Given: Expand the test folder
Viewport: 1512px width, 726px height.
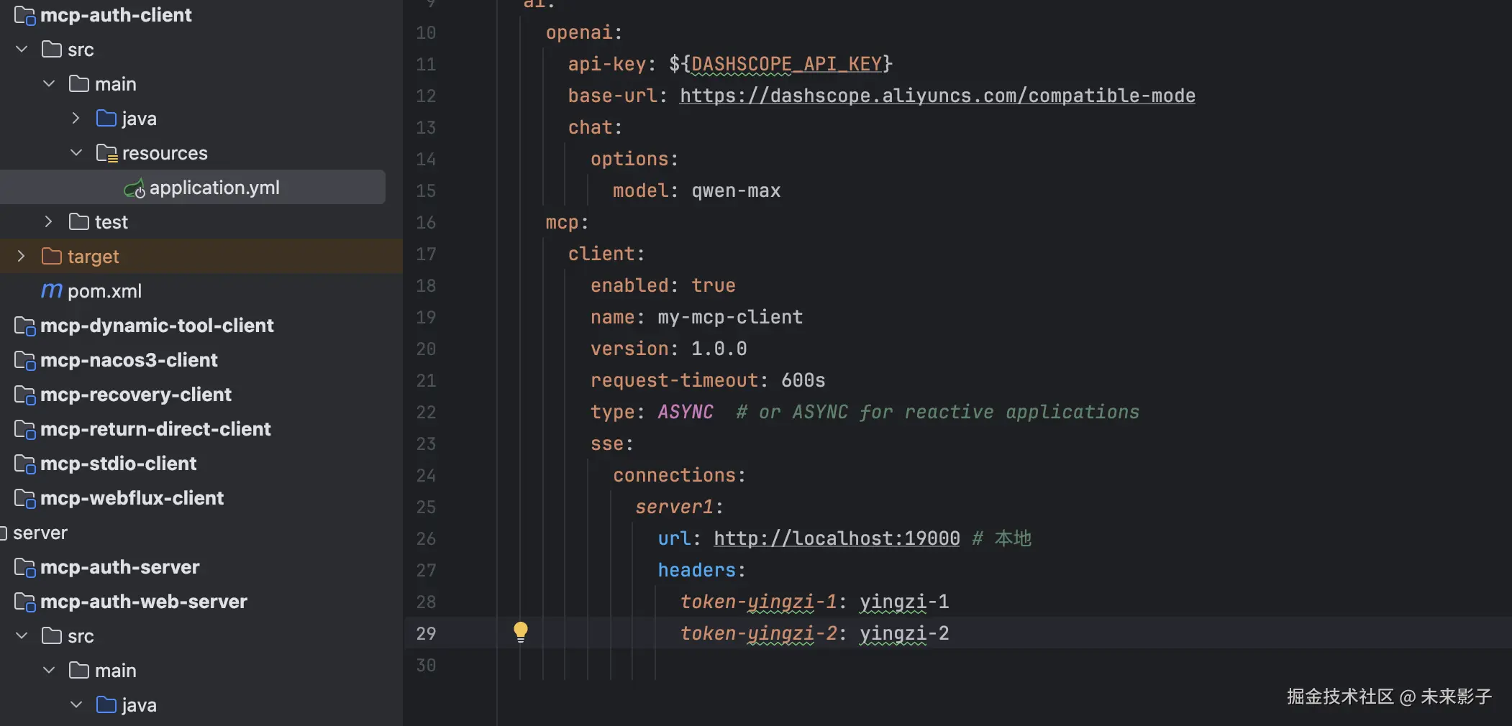Looking at the screenshot, I should coord(49,222).
